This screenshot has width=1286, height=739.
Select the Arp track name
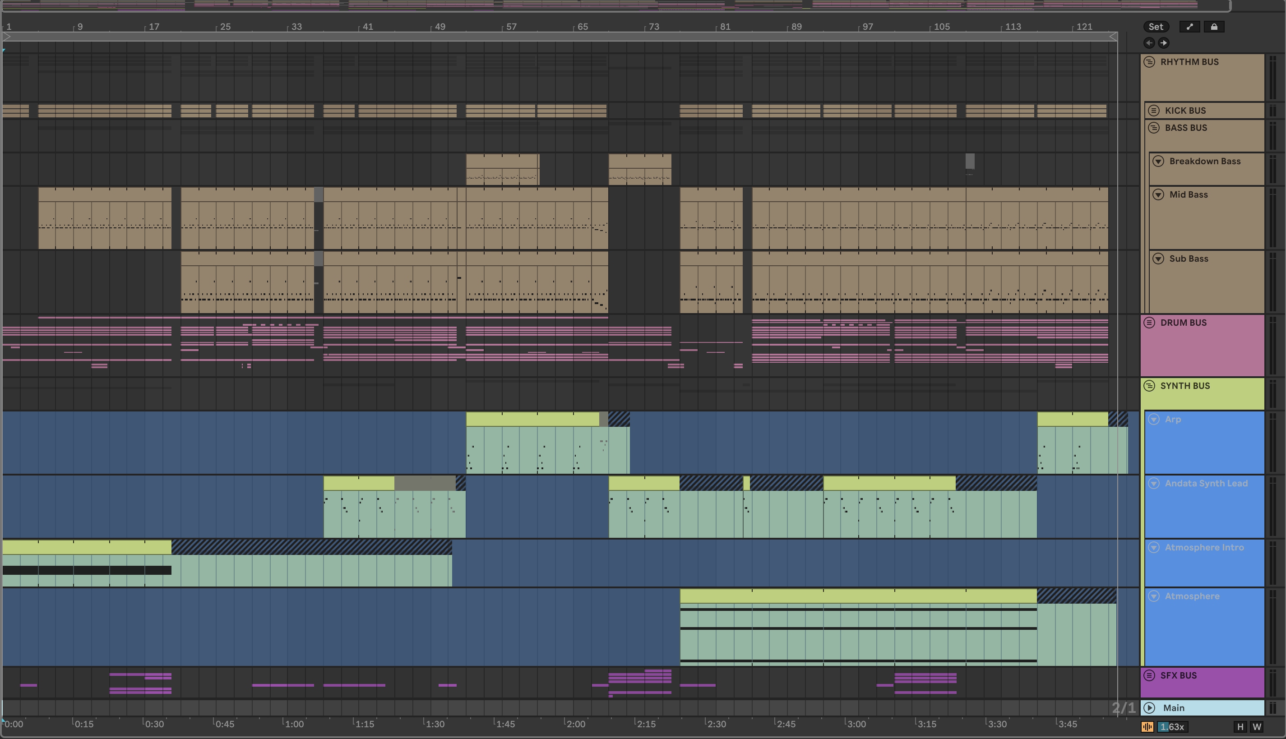pyautogui.click(x=1172, y=419)
